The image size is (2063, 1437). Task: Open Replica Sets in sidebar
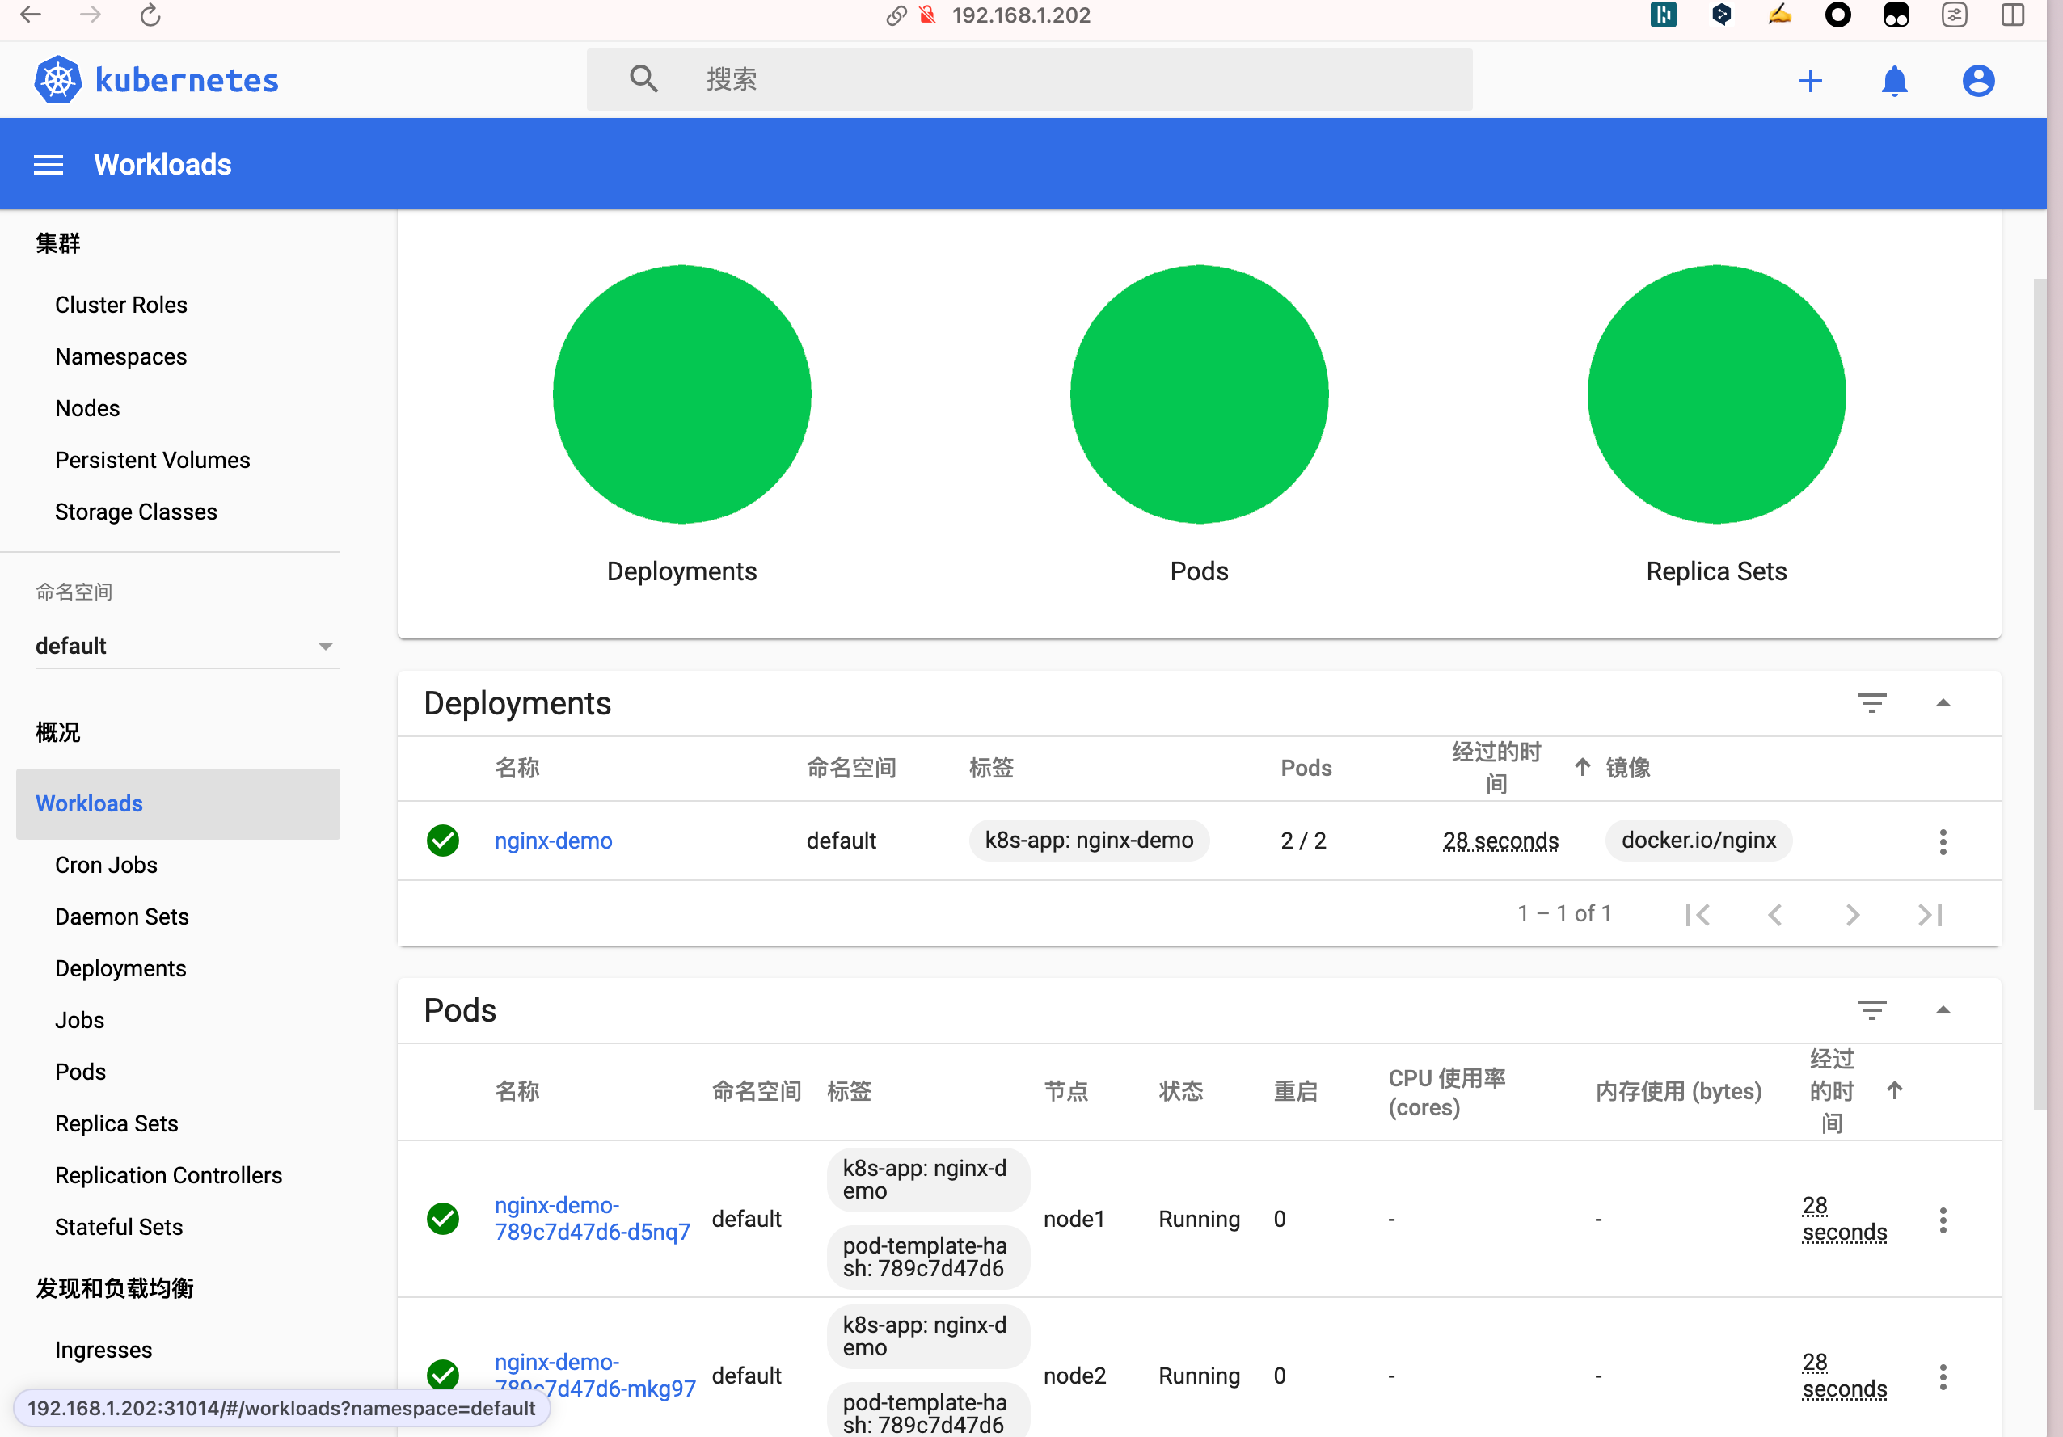click(116, 1123)
